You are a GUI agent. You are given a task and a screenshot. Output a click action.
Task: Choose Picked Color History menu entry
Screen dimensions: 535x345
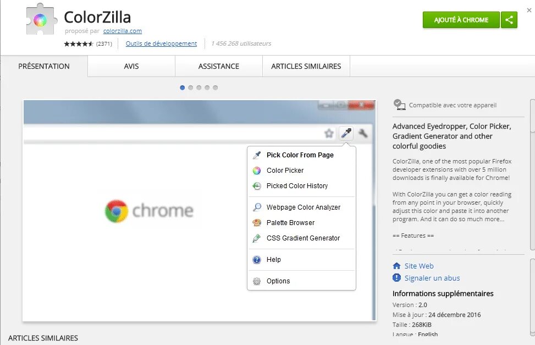(x=302, y=186)
